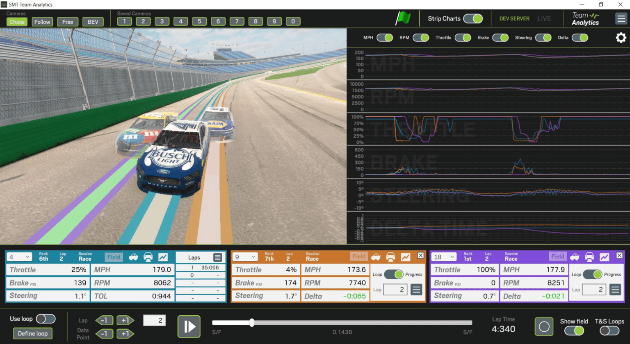Open the Laps list menu icon
The image size is (630, 344).
tap(218, 257)
